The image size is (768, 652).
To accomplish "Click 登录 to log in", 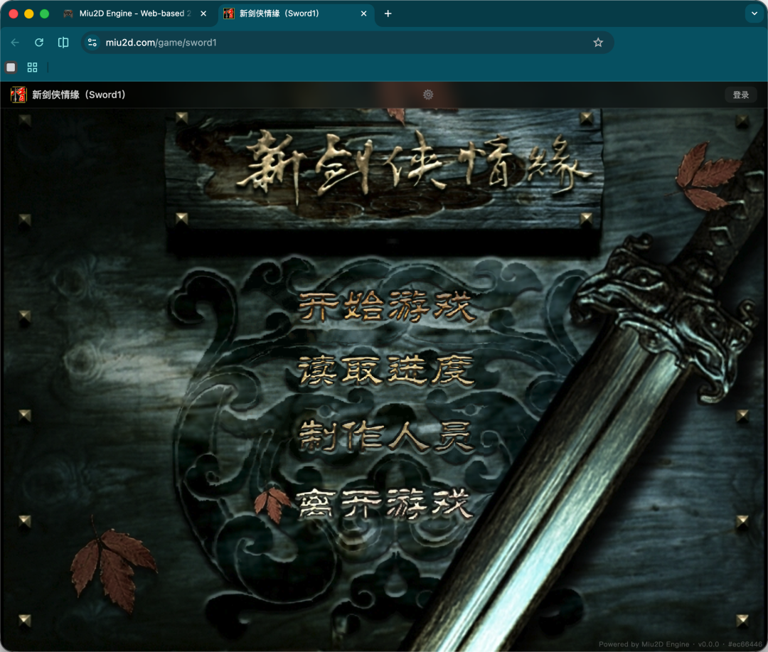I will click(x=741, y=94).
